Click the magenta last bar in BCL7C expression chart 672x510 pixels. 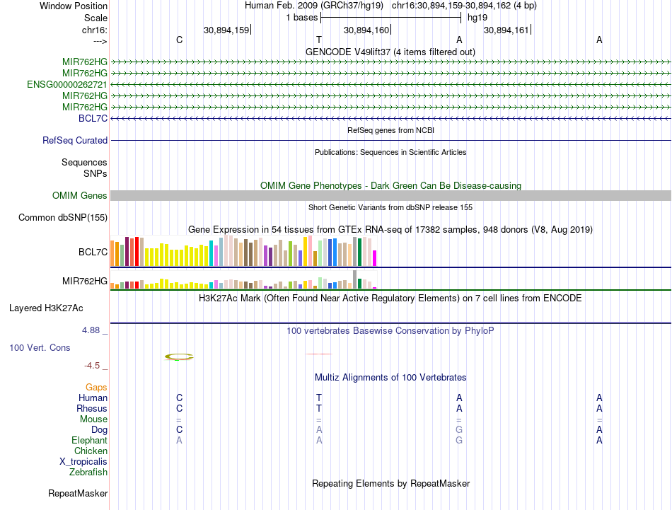click(x=375, y=258)
